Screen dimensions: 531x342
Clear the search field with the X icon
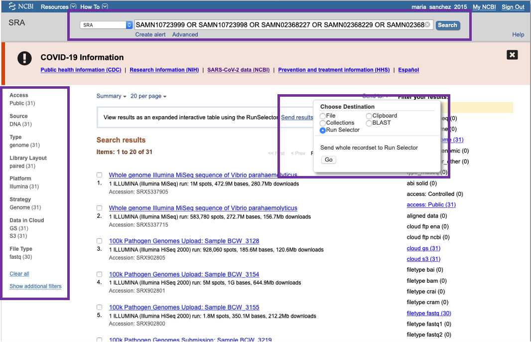pos(427,25)
